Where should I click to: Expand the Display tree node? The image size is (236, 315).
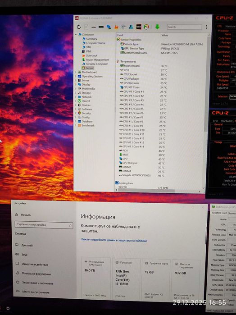click(x=76, y=85)
